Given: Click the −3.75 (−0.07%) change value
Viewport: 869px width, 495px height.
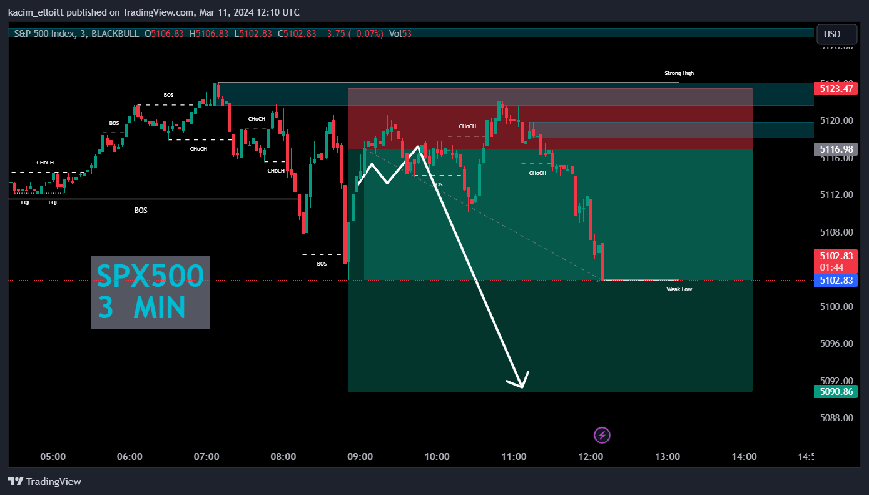Looking at the screenshot, I should tap(352, 34).
